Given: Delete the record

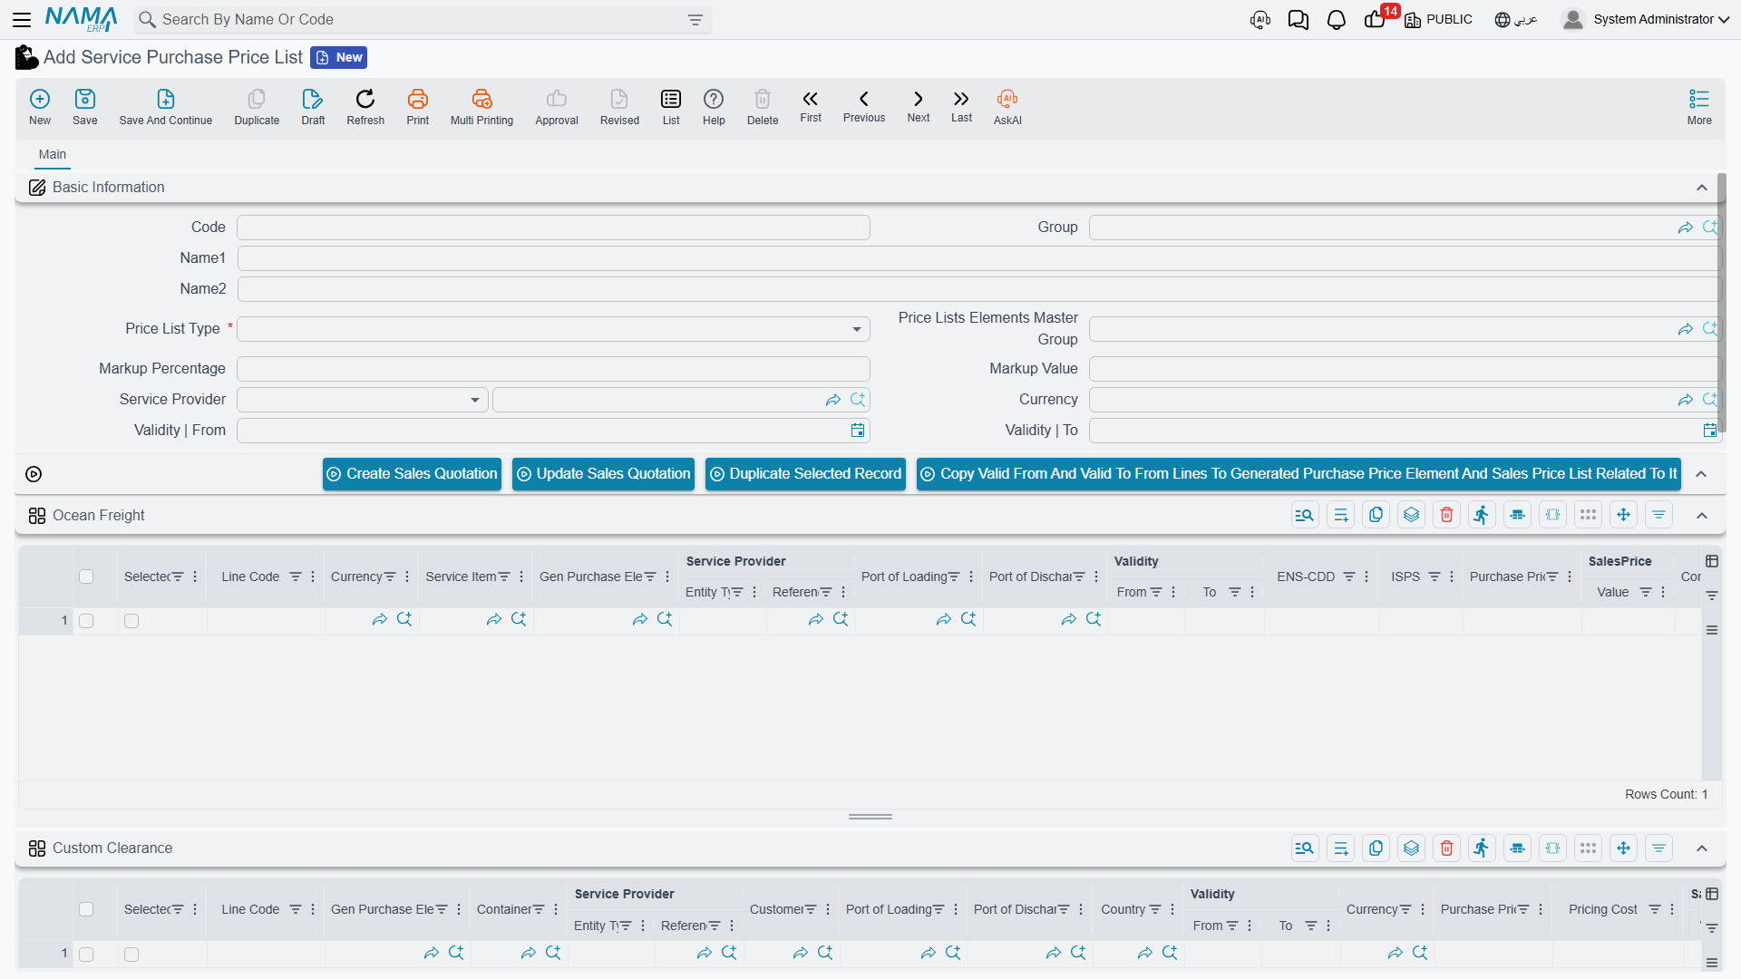Looking at the screenshot, I should point(763,107).
